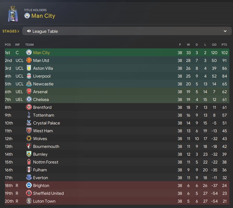The width and height of the screenshot is (233, 208).
Task: Click the Everton club badge
Action: click(29, 178)
